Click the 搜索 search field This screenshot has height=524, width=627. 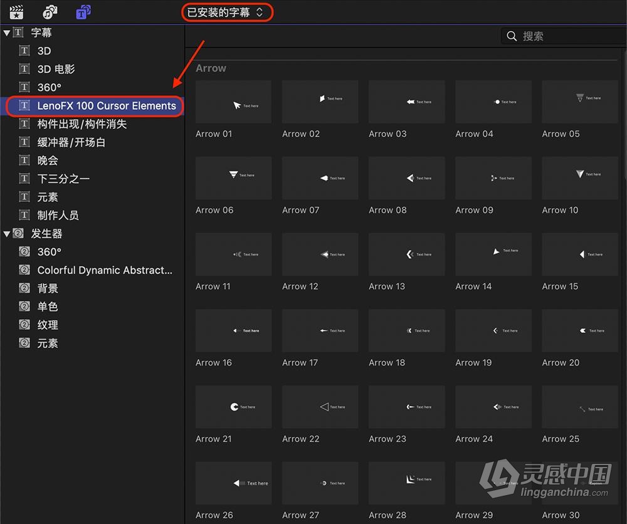[x=564, y=36]
